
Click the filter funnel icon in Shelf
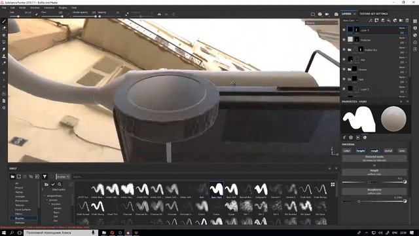point(45,176)
